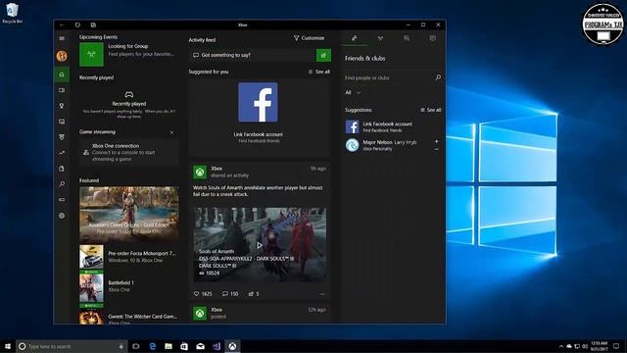Image resolution: width=627 pixels, height=353 pixels.
Task: Open the gamer profile avatar
Action: [62, 56]
